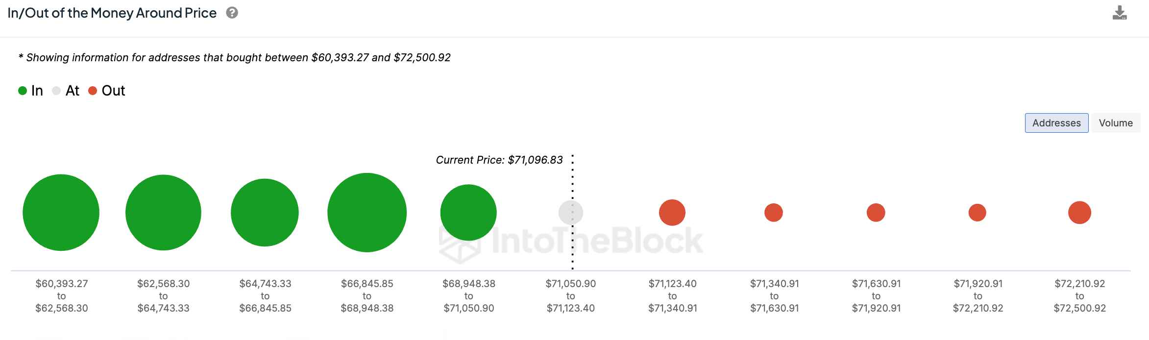Select the $71,920.91 to $72,210.92 red bubble
This screenshot has width=1149, height=340.
pos(977,213)
